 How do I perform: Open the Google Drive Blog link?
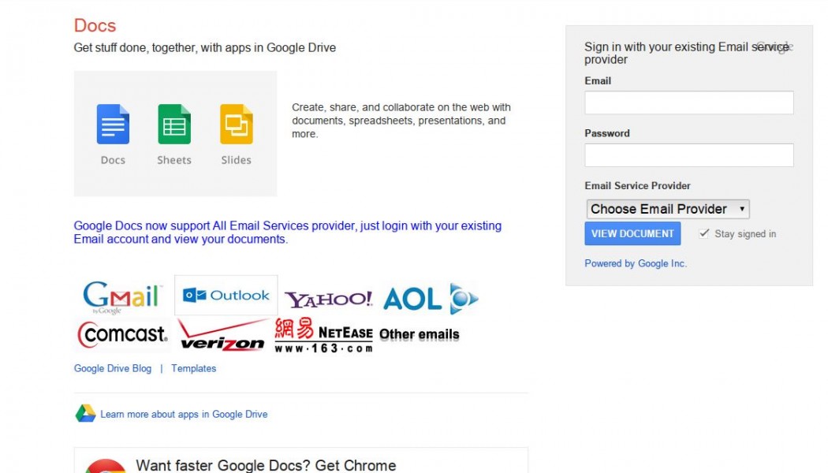coord(113,368)
